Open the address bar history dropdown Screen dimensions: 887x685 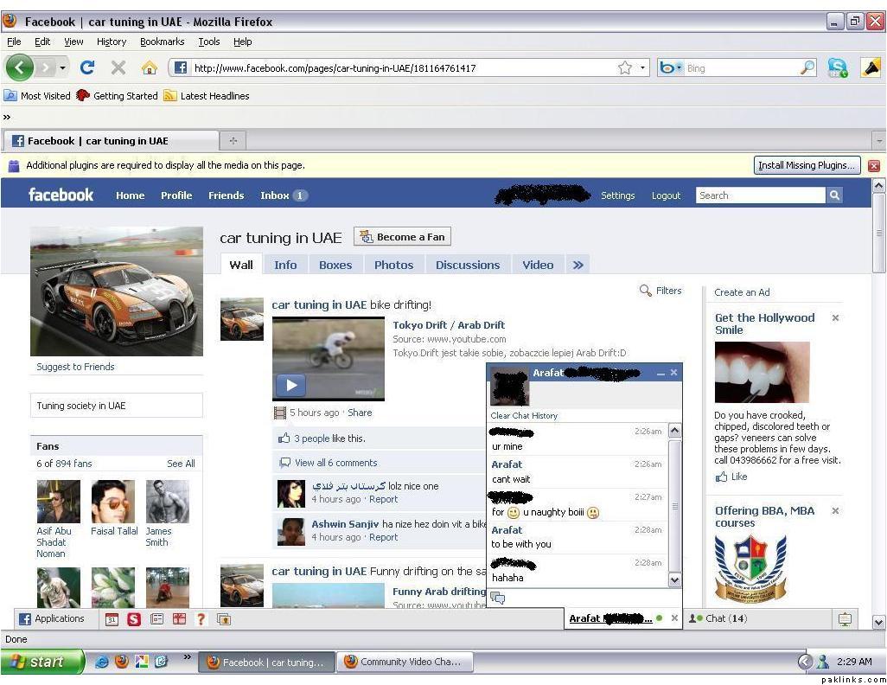coord(642,67)
